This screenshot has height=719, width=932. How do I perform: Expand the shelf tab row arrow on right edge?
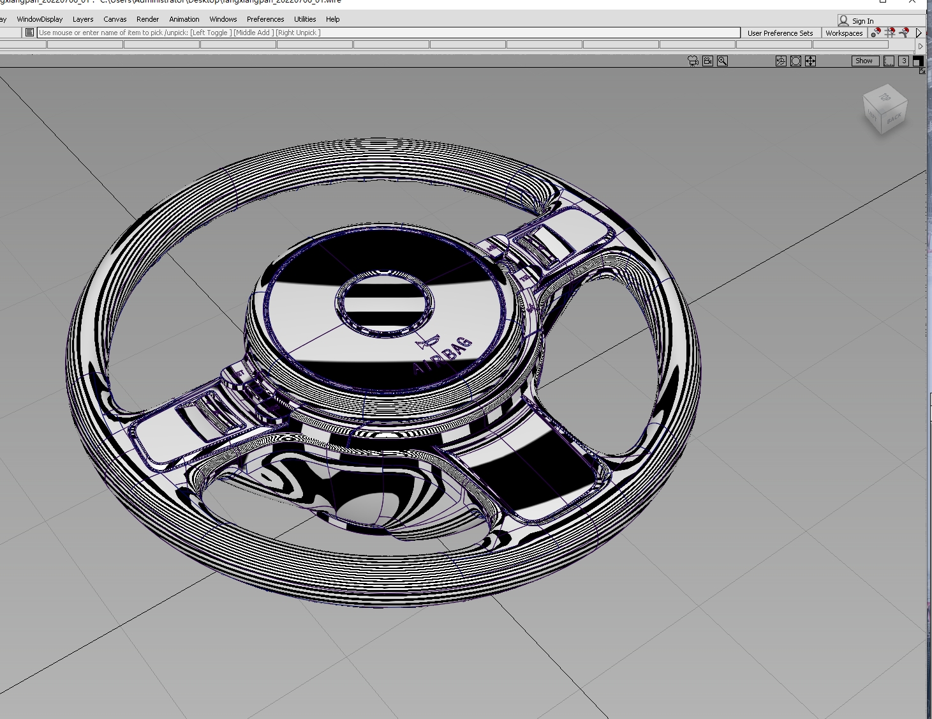(921, 45)
